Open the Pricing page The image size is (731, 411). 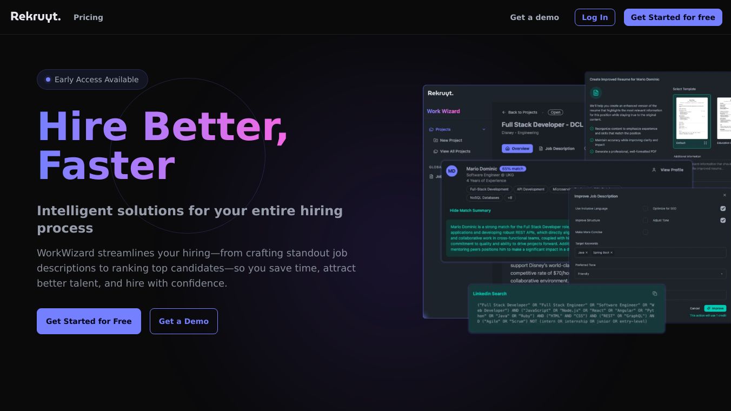[88, 17]
